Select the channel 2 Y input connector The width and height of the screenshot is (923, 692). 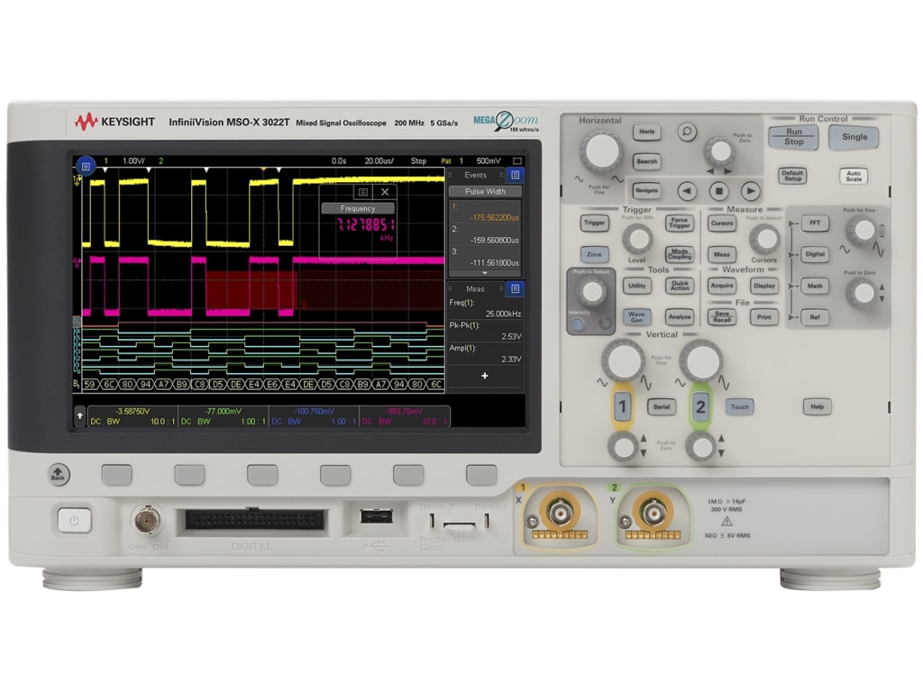653,514
